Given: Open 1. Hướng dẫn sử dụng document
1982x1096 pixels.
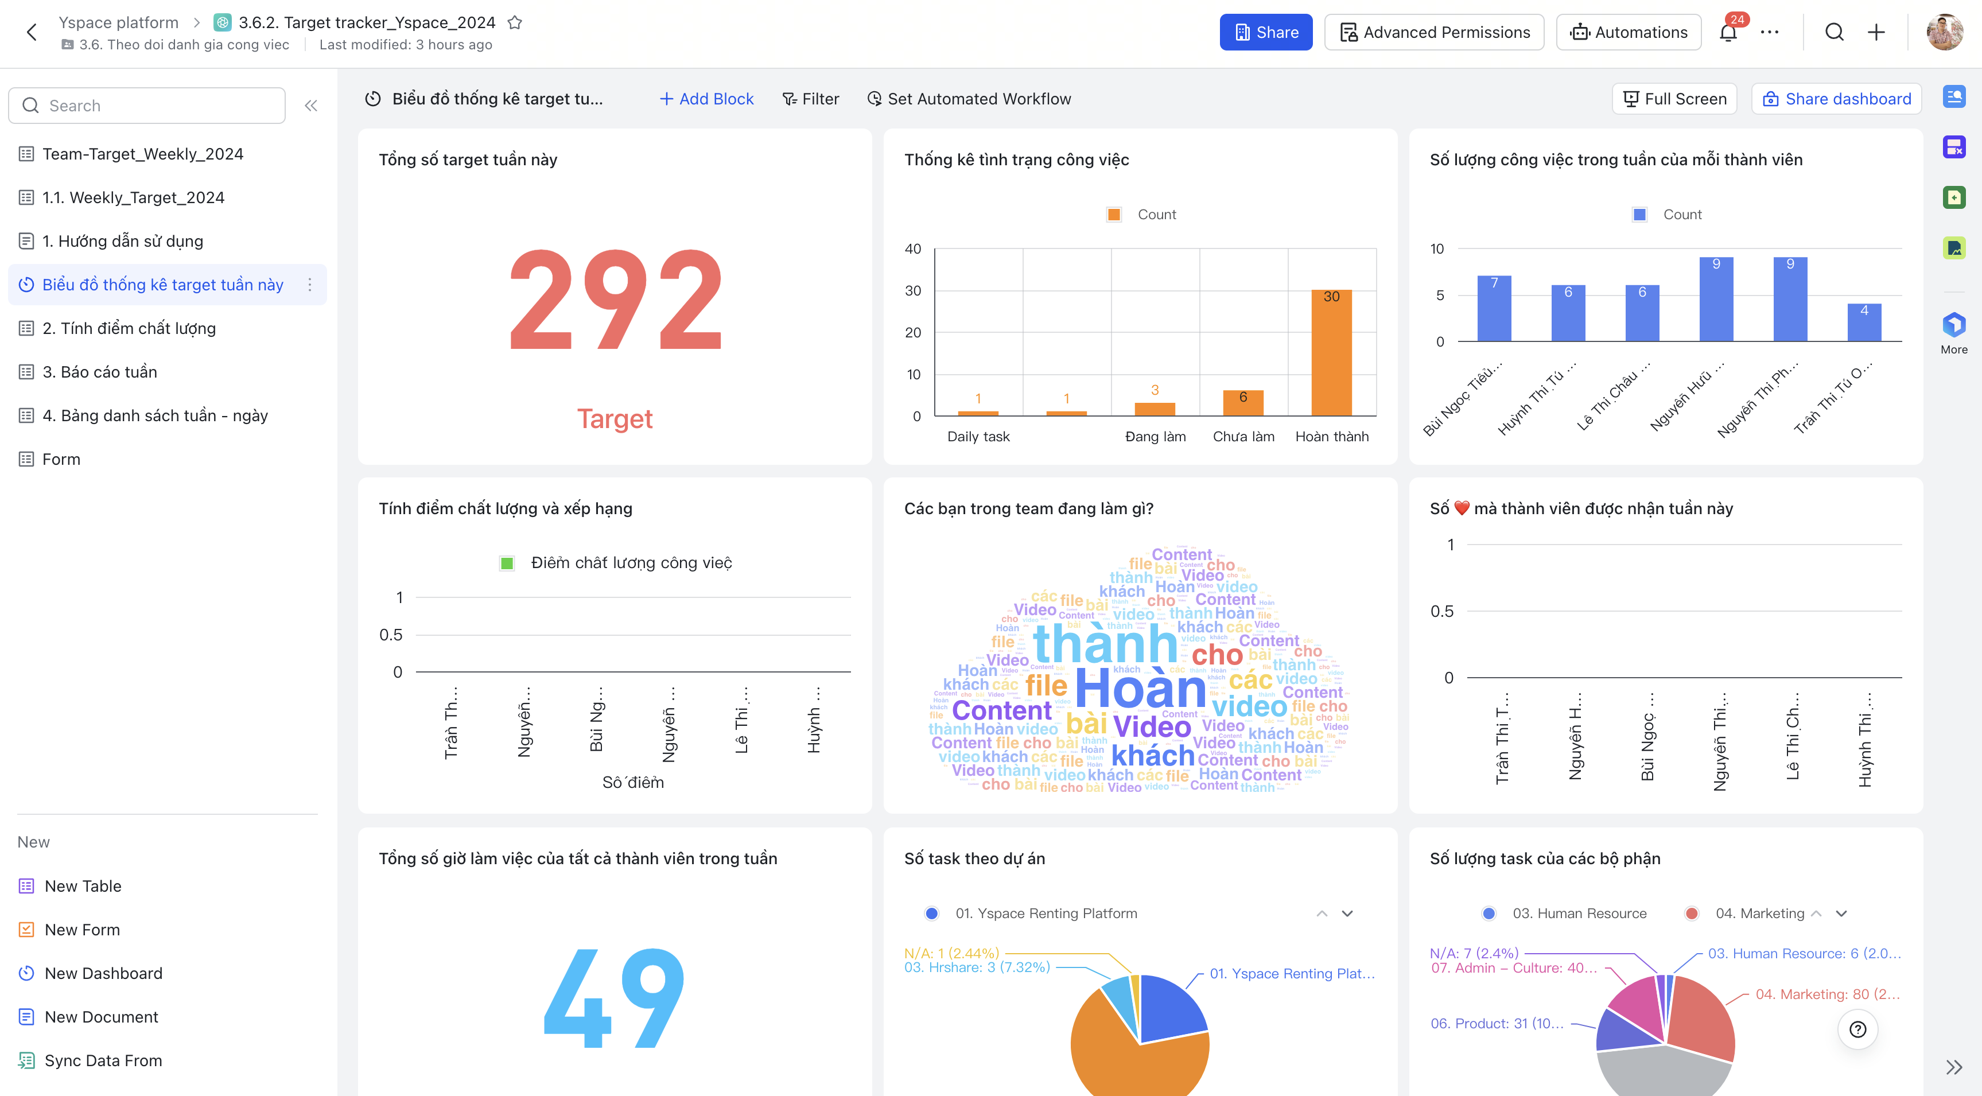Looking at the screenshot, I should tap(167, 241).
